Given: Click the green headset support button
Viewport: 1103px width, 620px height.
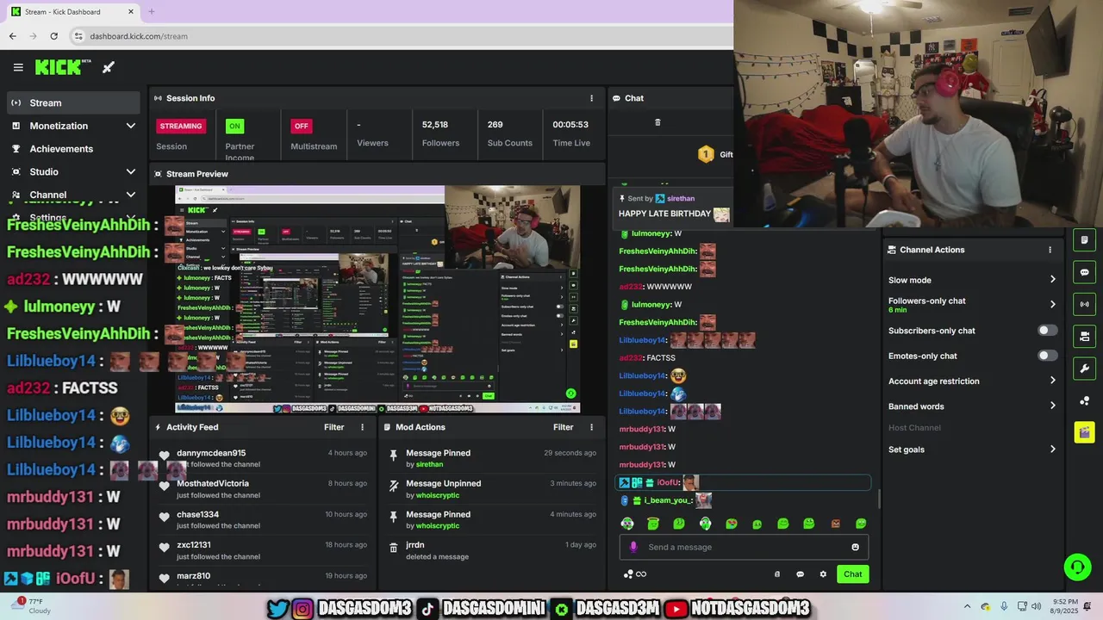Looking at the screenshot, I should [x=1077, y=567].
